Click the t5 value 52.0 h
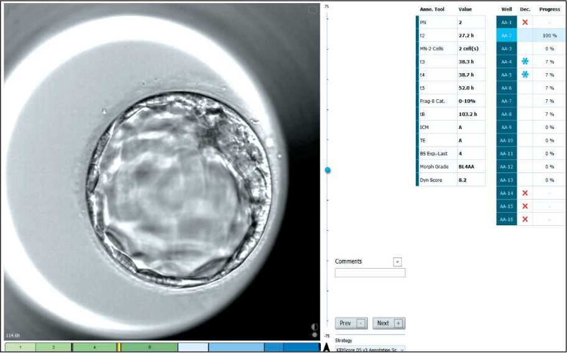 (471, 88)
